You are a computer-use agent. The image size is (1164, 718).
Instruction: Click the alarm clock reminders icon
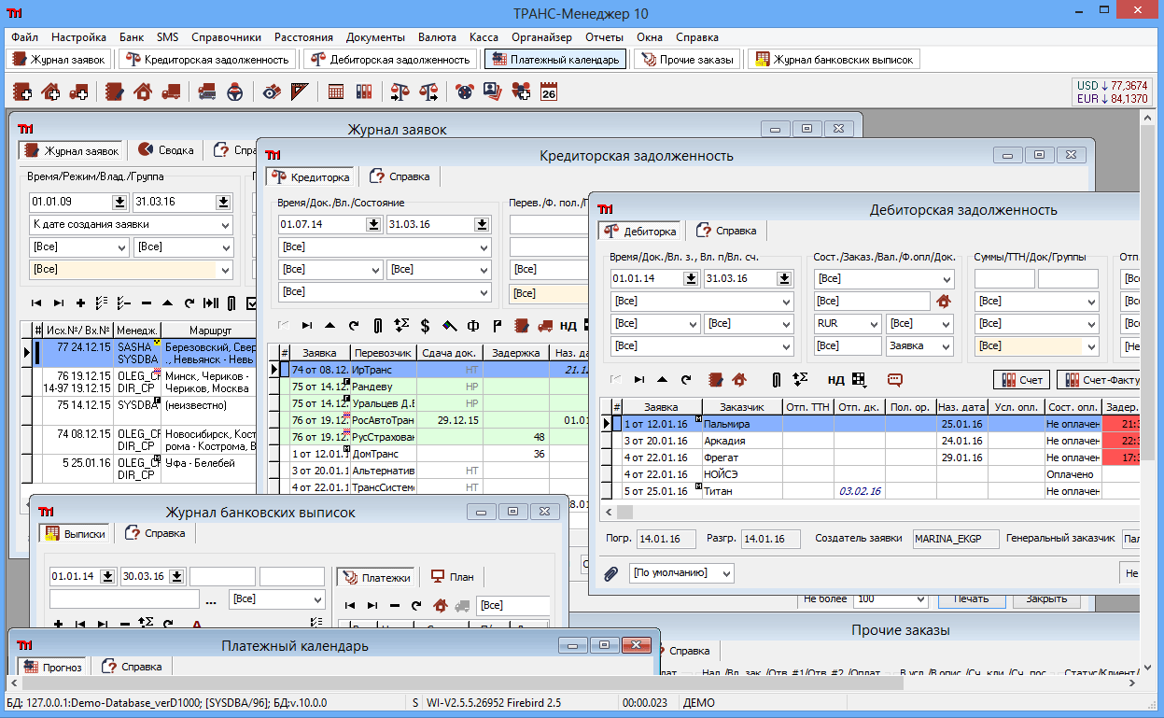(x=464, y=92)
